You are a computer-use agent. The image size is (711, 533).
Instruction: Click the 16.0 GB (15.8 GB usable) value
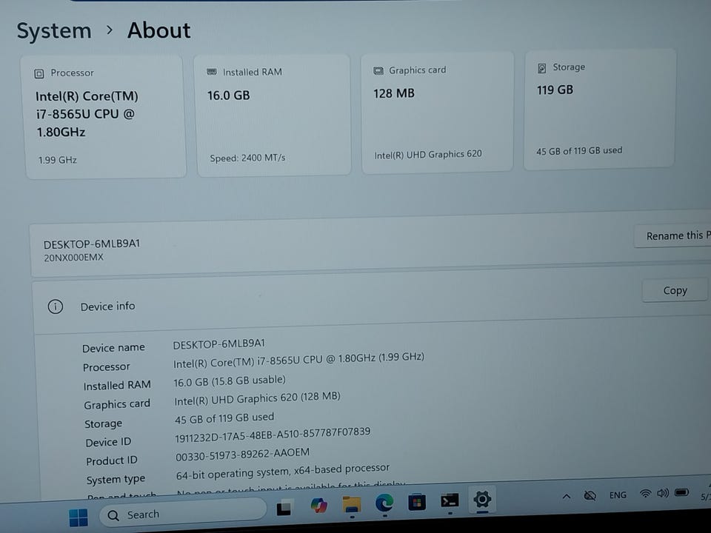pos(230,381)
